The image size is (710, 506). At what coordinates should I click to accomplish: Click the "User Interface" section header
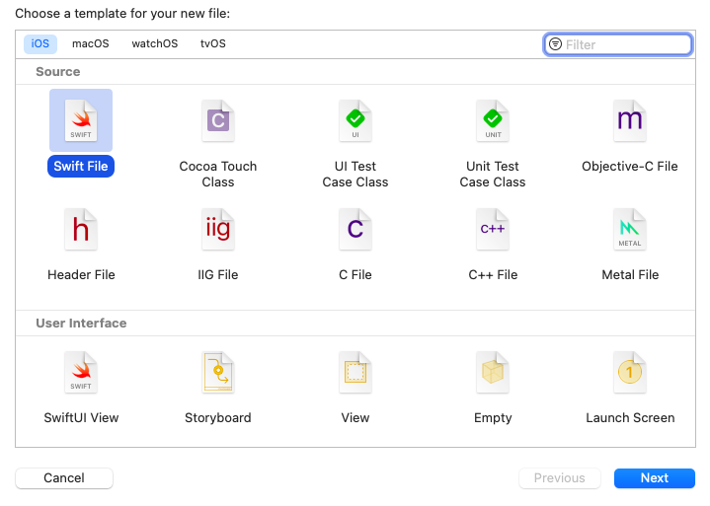coord(82,324)
